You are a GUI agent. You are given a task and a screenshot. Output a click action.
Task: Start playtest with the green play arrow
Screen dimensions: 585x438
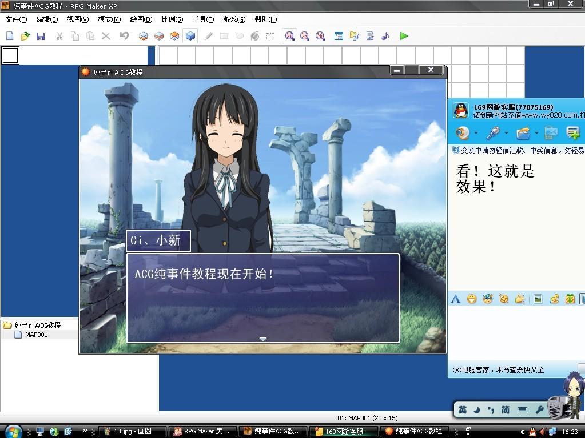pos(404,36)
